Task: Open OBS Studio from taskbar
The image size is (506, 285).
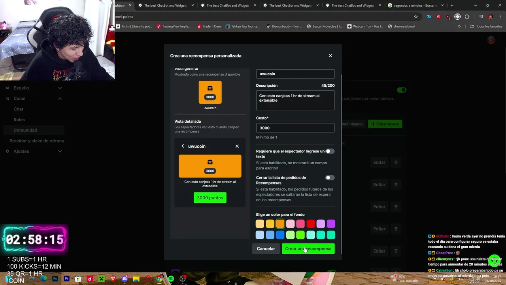Action: click(183, 279)
